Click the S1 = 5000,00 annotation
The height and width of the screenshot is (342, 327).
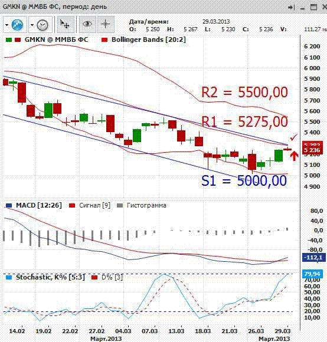point(244,180)
